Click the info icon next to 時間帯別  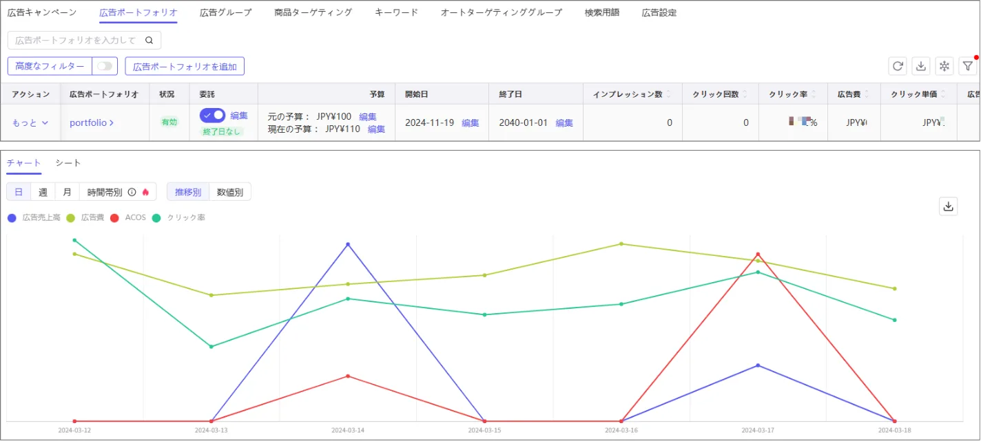click(x=132, y=192)
